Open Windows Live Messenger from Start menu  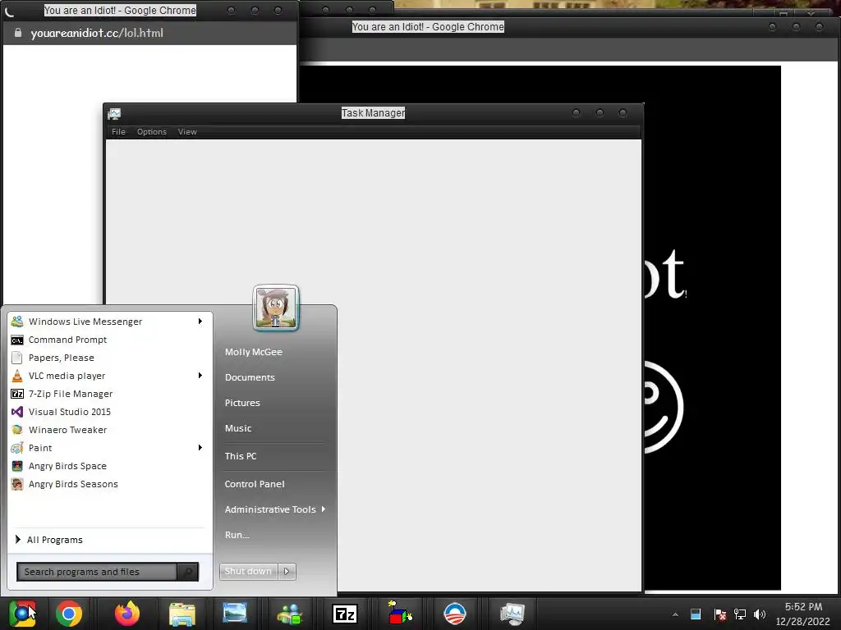110,322
